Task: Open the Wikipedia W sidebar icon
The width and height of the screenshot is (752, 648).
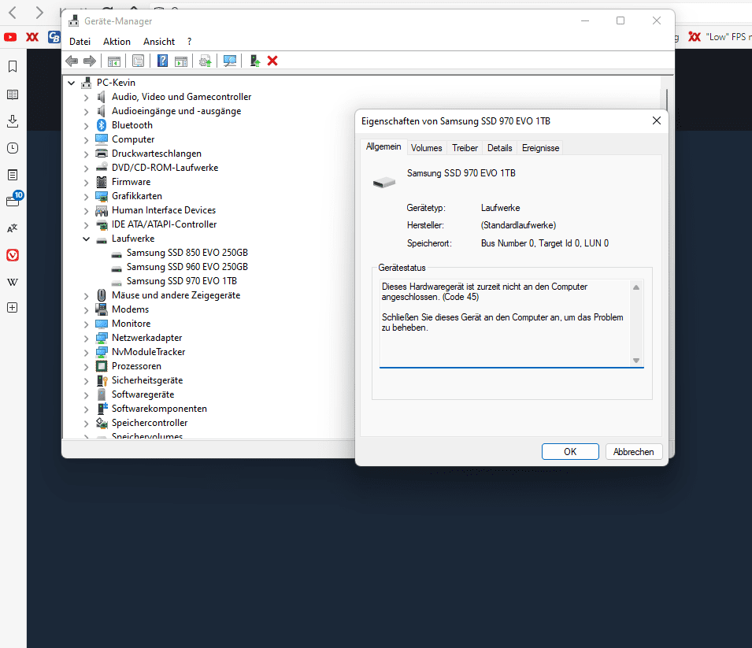Action: 13,282
